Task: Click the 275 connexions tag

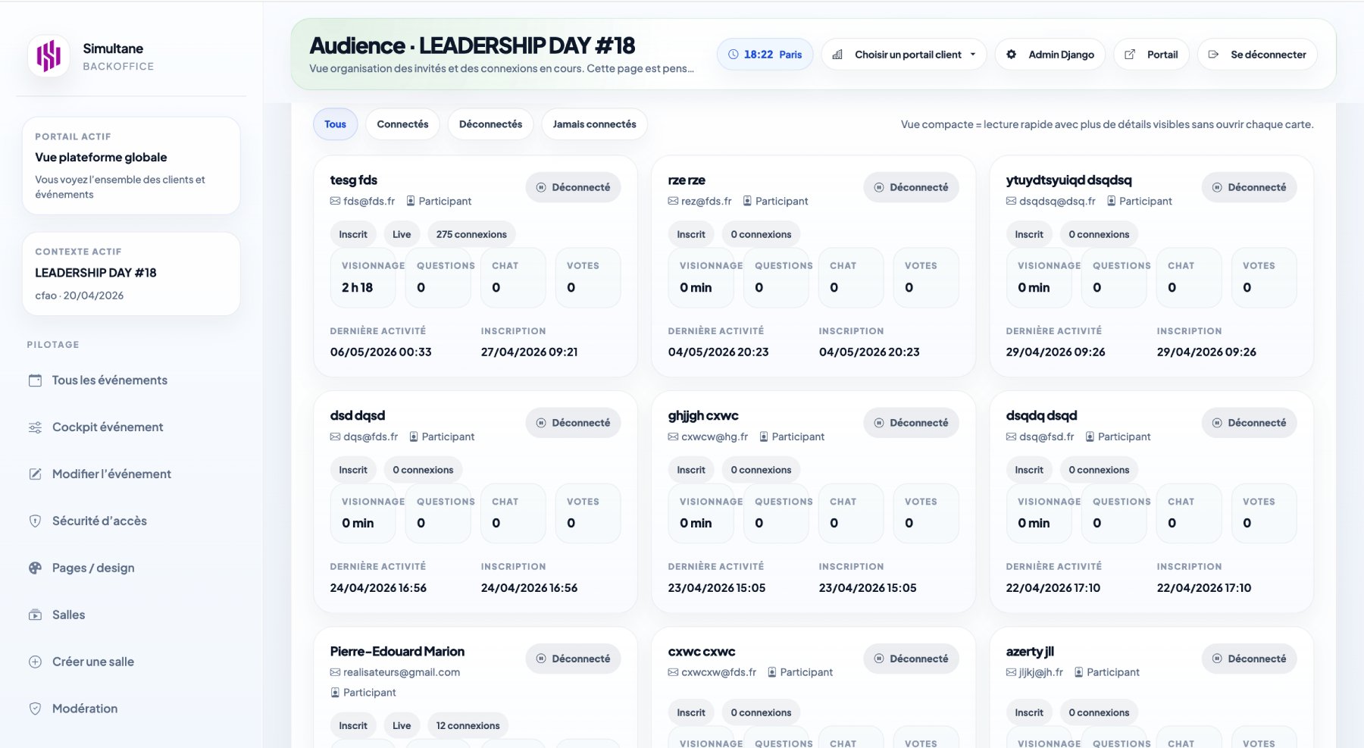Action: [x=471, y=235]
